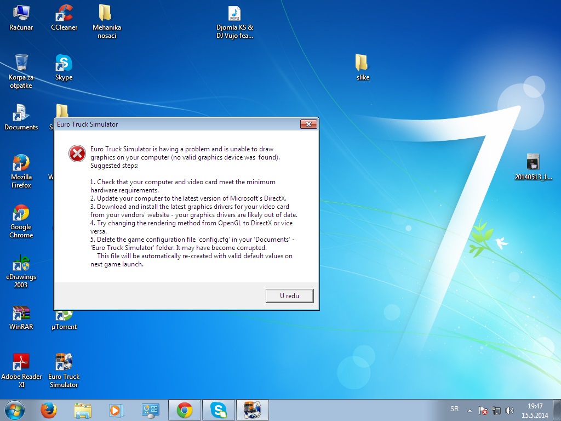Screen dimensions: 561x421
Task: Open the Windows Start menu
Action: click(x=15, y=410)
